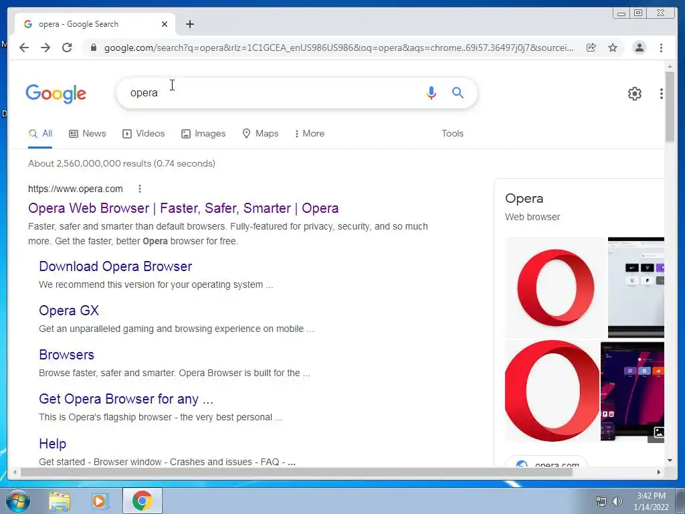Click the Opera knowledge panel title
The image size is (685, 514).
click(524, 198)
